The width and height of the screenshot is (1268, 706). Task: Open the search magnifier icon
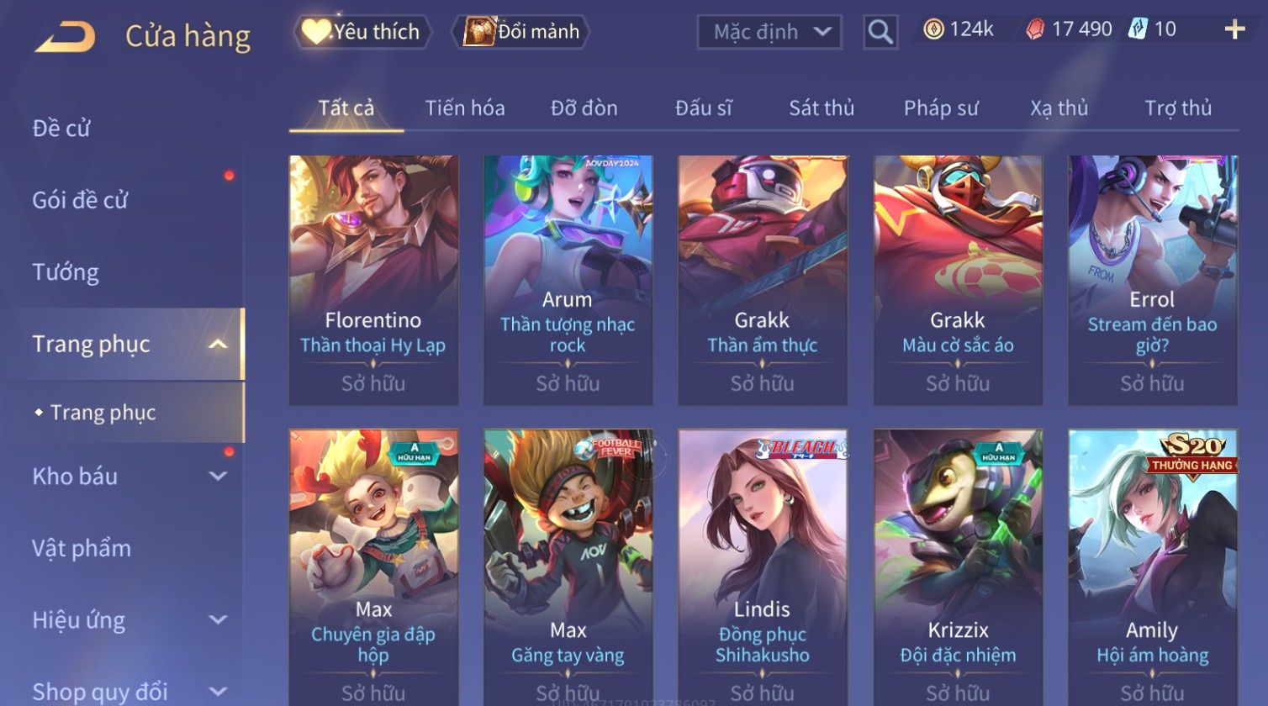click(880, 32)
